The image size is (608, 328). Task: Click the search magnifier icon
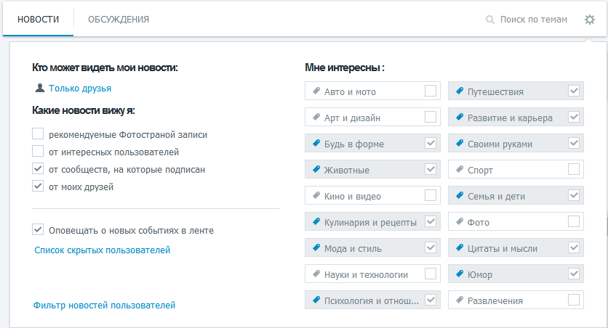click(x=490, y=20)
